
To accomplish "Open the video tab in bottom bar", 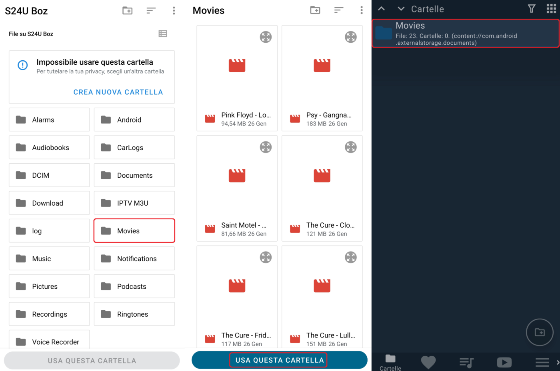I will coord(504,362).
